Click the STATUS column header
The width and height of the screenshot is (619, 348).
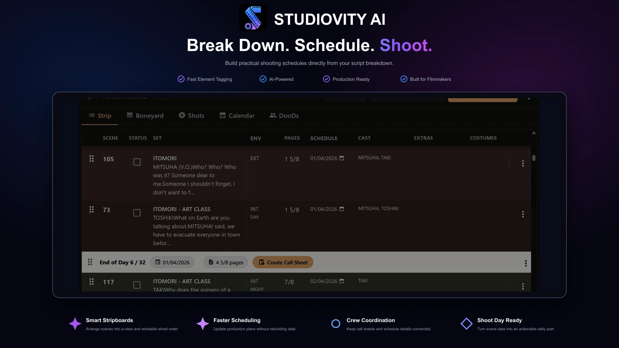click(138, 138)
